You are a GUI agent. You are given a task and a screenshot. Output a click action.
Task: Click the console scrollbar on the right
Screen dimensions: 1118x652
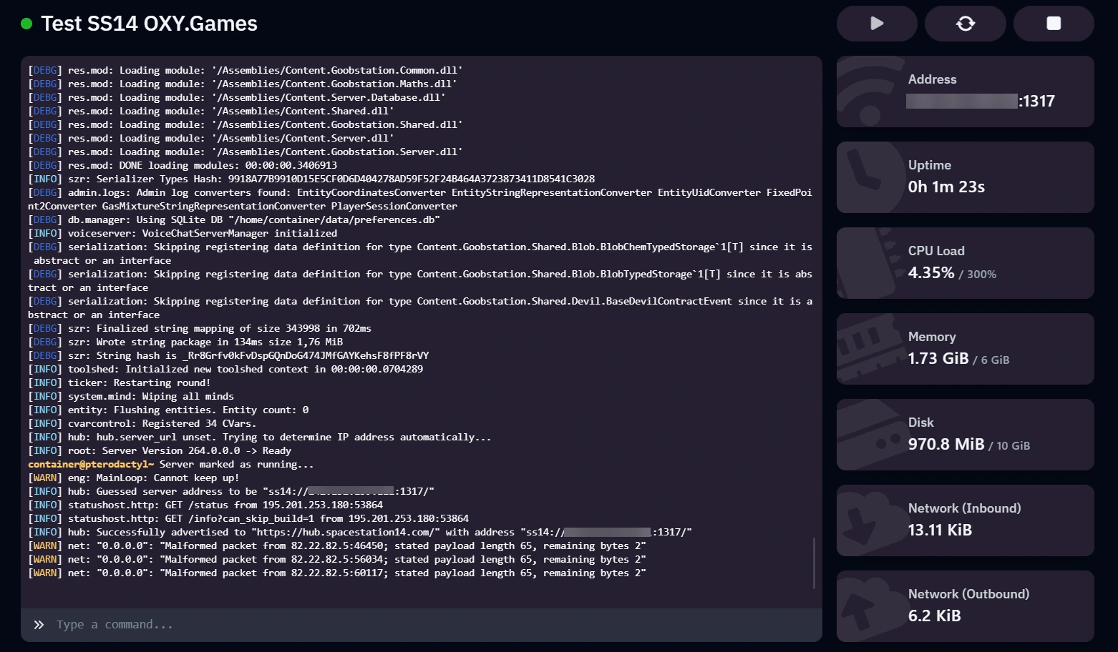click(x=815, y=563)
